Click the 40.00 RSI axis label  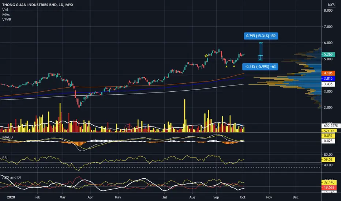(328, 165)
